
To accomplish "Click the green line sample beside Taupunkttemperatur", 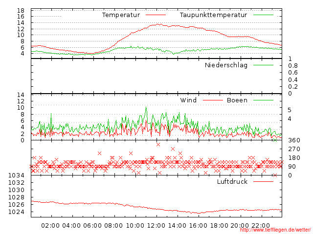I will [x=263, y=15].
